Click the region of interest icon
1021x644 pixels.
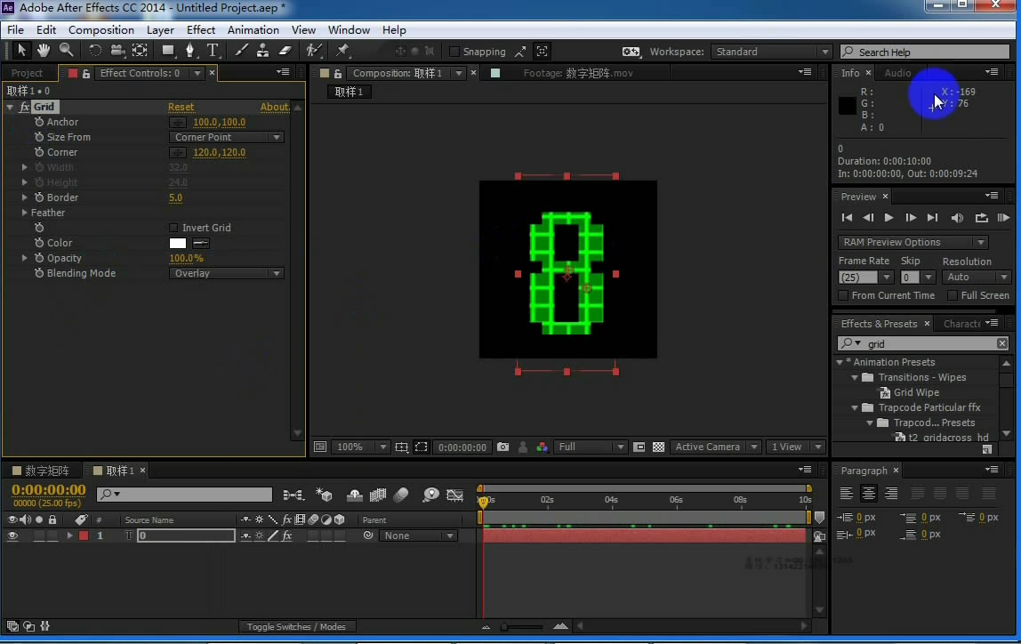tap(422, 447)
